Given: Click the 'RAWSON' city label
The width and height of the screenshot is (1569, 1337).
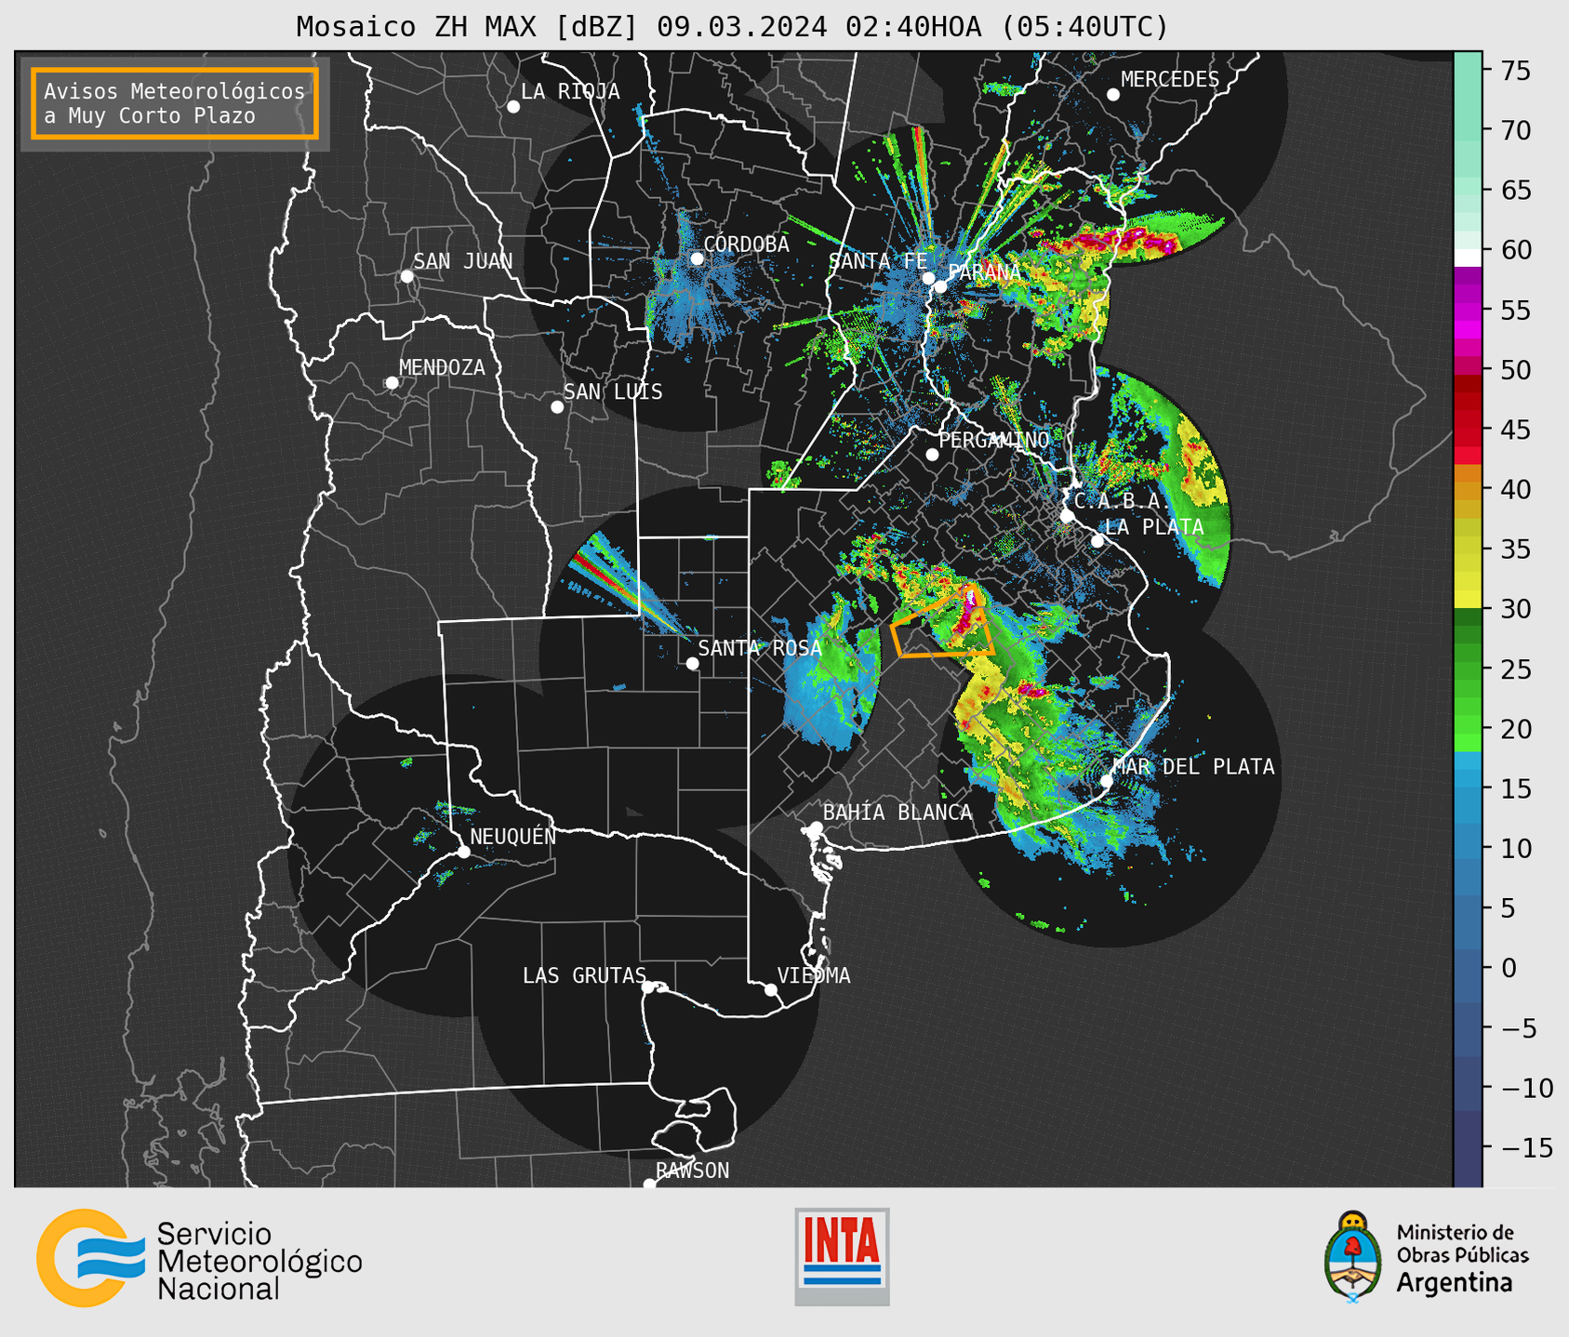Looking at the screenshot, I should point(692,1171).
